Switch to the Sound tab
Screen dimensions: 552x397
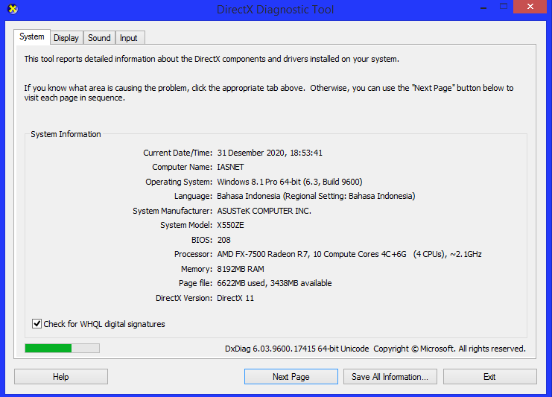[99, 38]
